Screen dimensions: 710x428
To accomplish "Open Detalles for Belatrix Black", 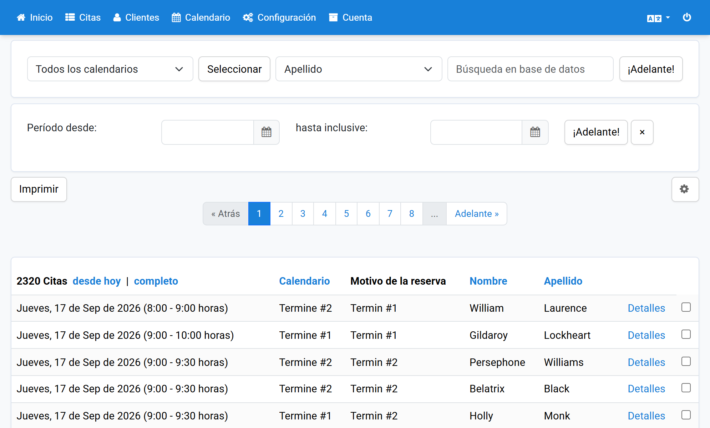I will 646,389.
